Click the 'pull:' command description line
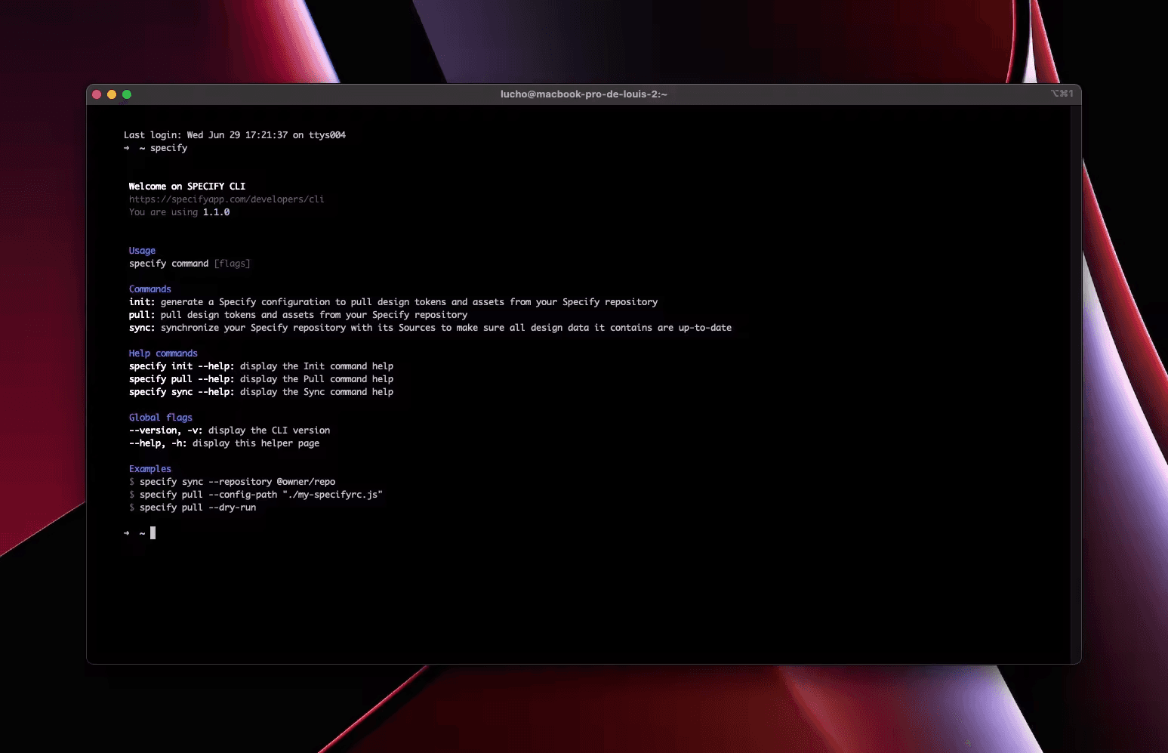 tap(298, 315)
